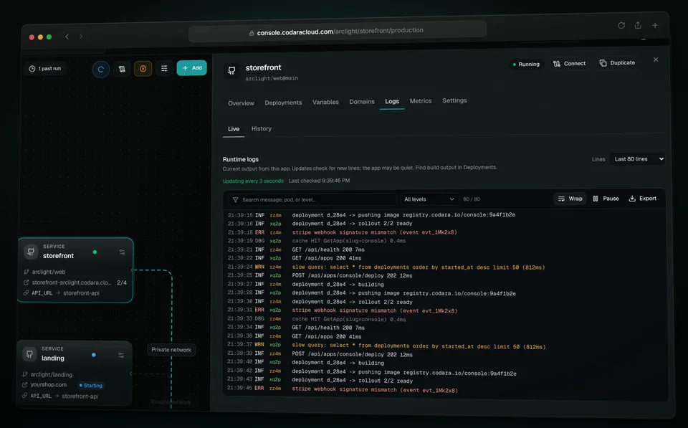Open the All levels filter dropdown
688x428 pixels.
(429, 199)
